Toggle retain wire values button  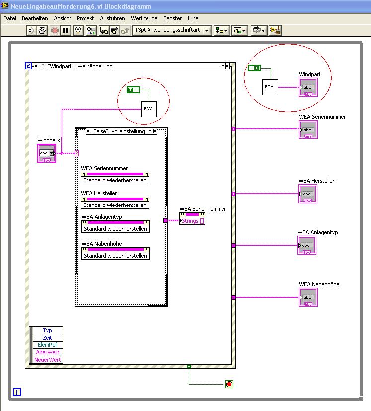[91, 30]
